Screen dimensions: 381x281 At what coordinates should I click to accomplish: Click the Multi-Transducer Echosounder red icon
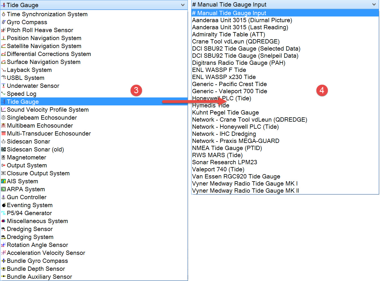point(3,134)
